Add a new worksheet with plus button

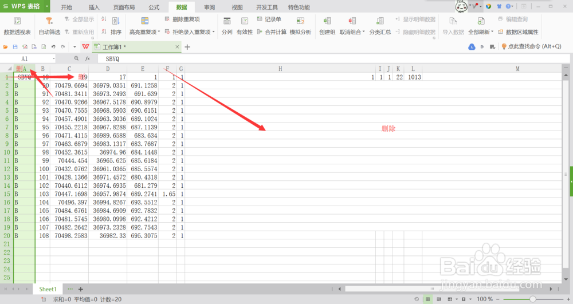tap(81, 289)
